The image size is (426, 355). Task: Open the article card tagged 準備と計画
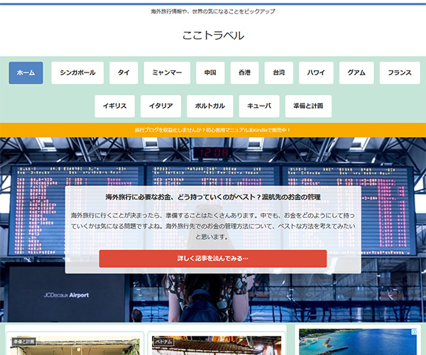[x=75, y=344]
